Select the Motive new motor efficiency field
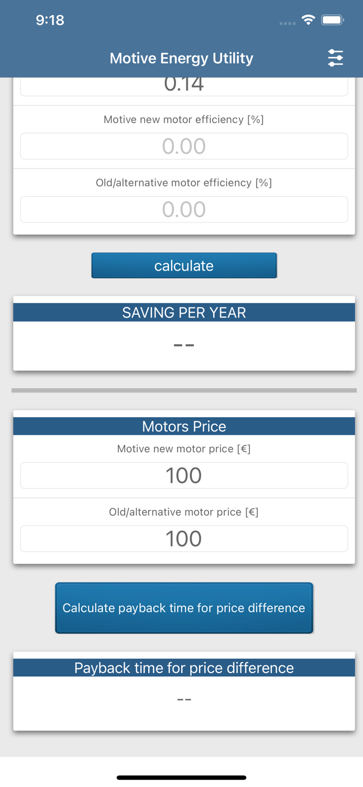This screenshot has height=787, width=363. 184,146
